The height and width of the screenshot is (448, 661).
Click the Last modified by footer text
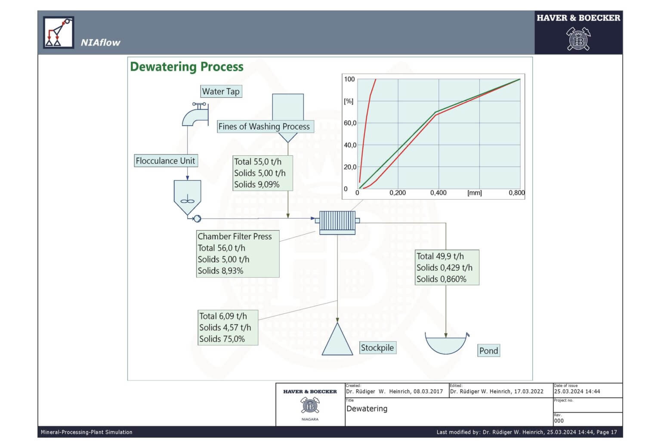coord(527,432)
